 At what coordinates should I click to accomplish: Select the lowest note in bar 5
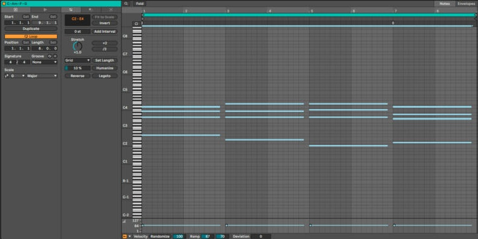348,146
